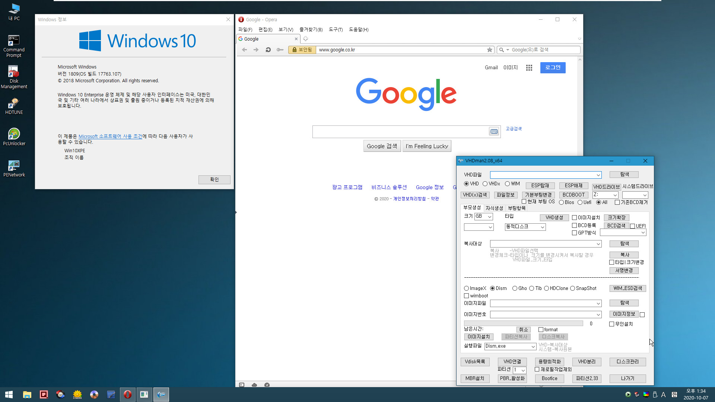Image resolution: width=715 pixels, height=402 pixels.
Task: Open PENetwork desktop icon
Action: (14, 168)
